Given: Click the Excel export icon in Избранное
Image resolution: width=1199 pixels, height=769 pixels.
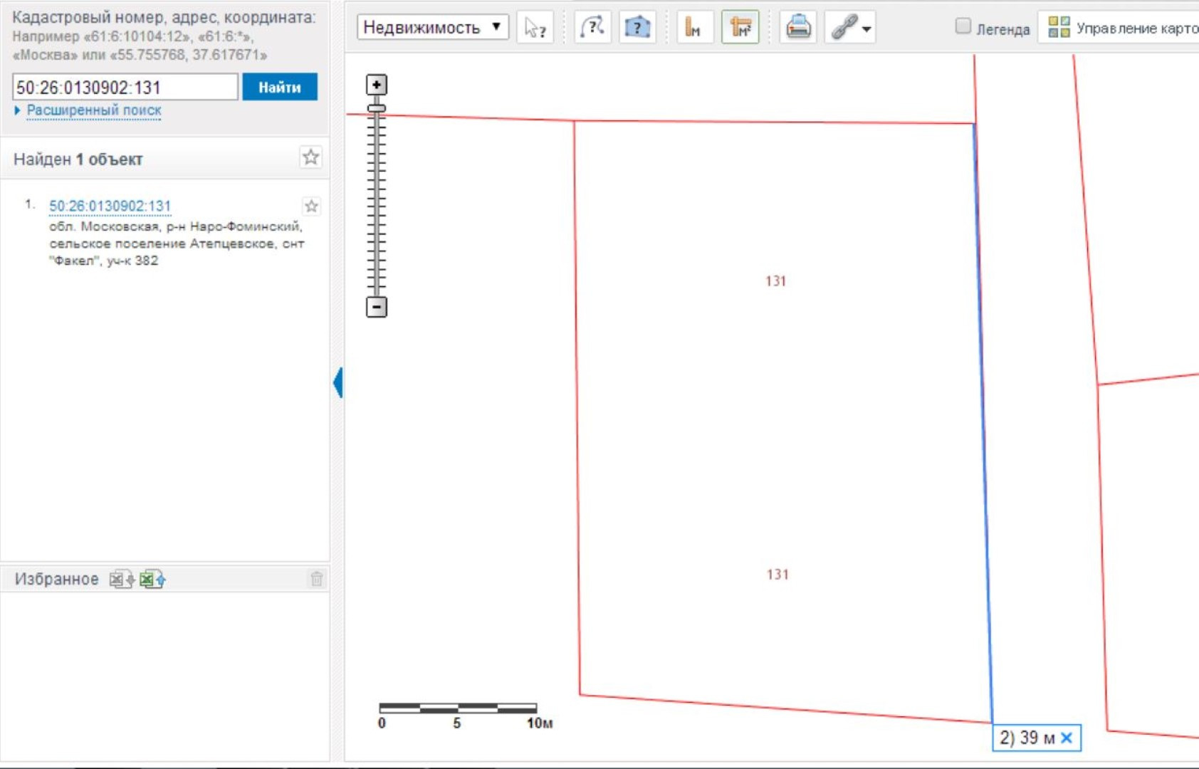Looking at the screenshot, I should [121, 580].
